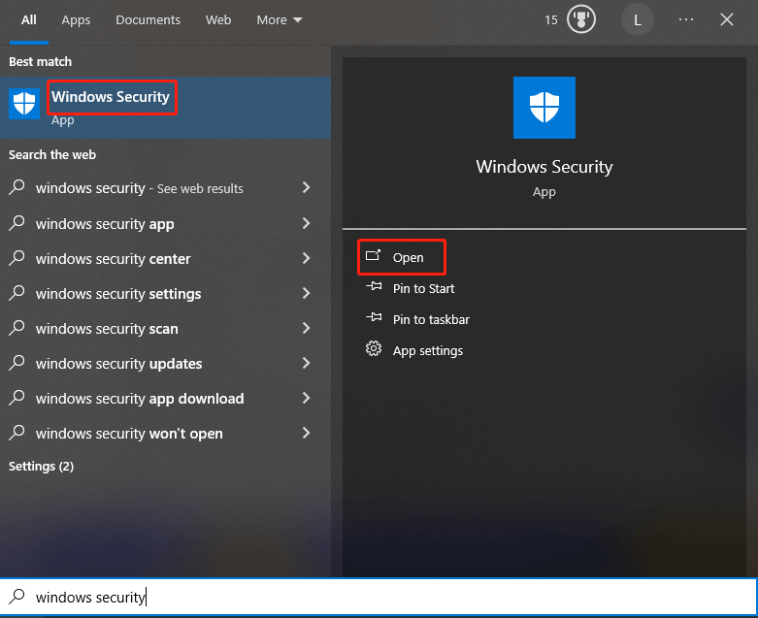Switch to the All tab
758x618 pixels.
click(x=29, y=19)
